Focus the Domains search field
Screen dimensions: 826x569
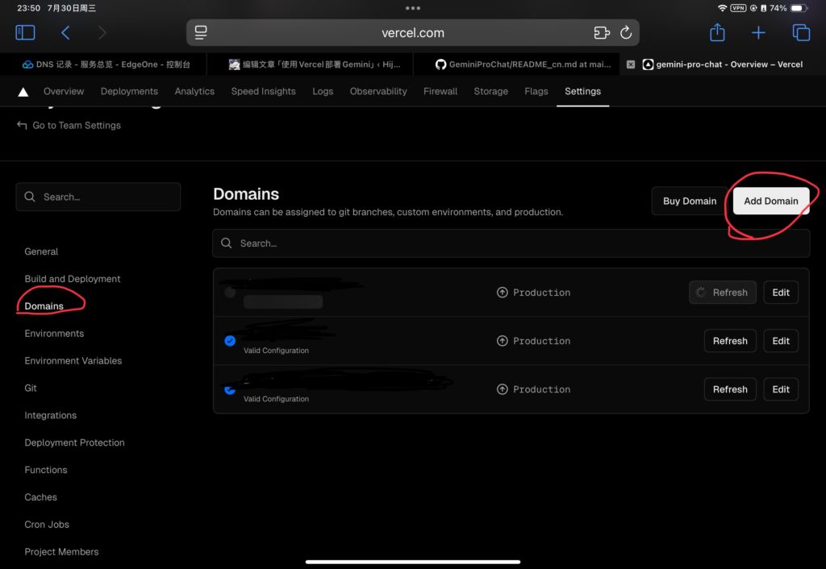[511, 243]
